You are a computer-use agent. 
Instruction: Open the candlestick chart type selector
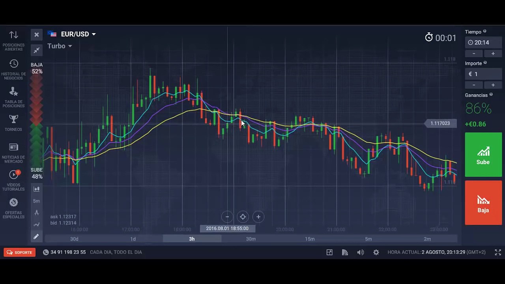(x=37, y=189)
